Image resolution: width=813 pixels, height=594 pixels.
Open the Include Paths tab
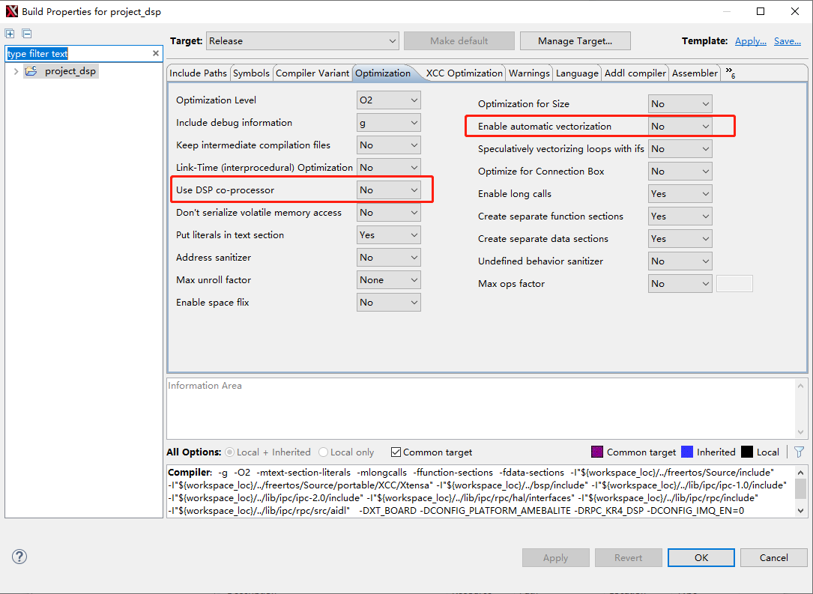pyautogui.click(x=198, y=73)
